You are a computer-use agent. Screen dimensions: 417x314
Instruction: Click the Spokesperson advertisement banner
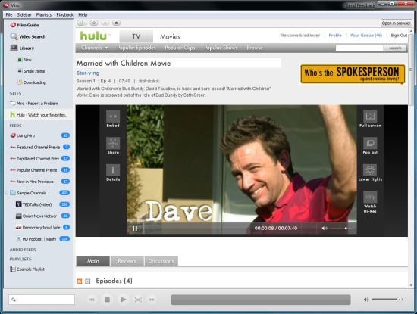pos(353,74)
